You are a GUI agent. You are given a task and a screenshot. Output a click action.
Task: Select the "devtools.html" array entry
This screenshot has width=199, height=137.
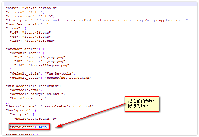point(25,90)
